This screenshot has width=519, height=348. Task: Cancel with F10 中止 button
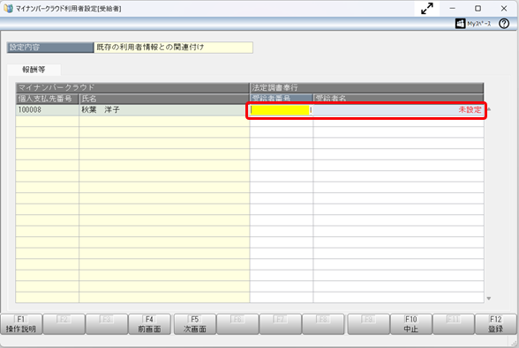click(x=411, y=324)
